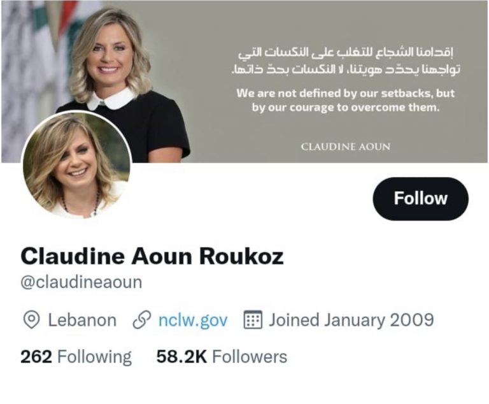Click the Arabic quote on banner
Screen dimensions: 489x404
click(346, 61)
